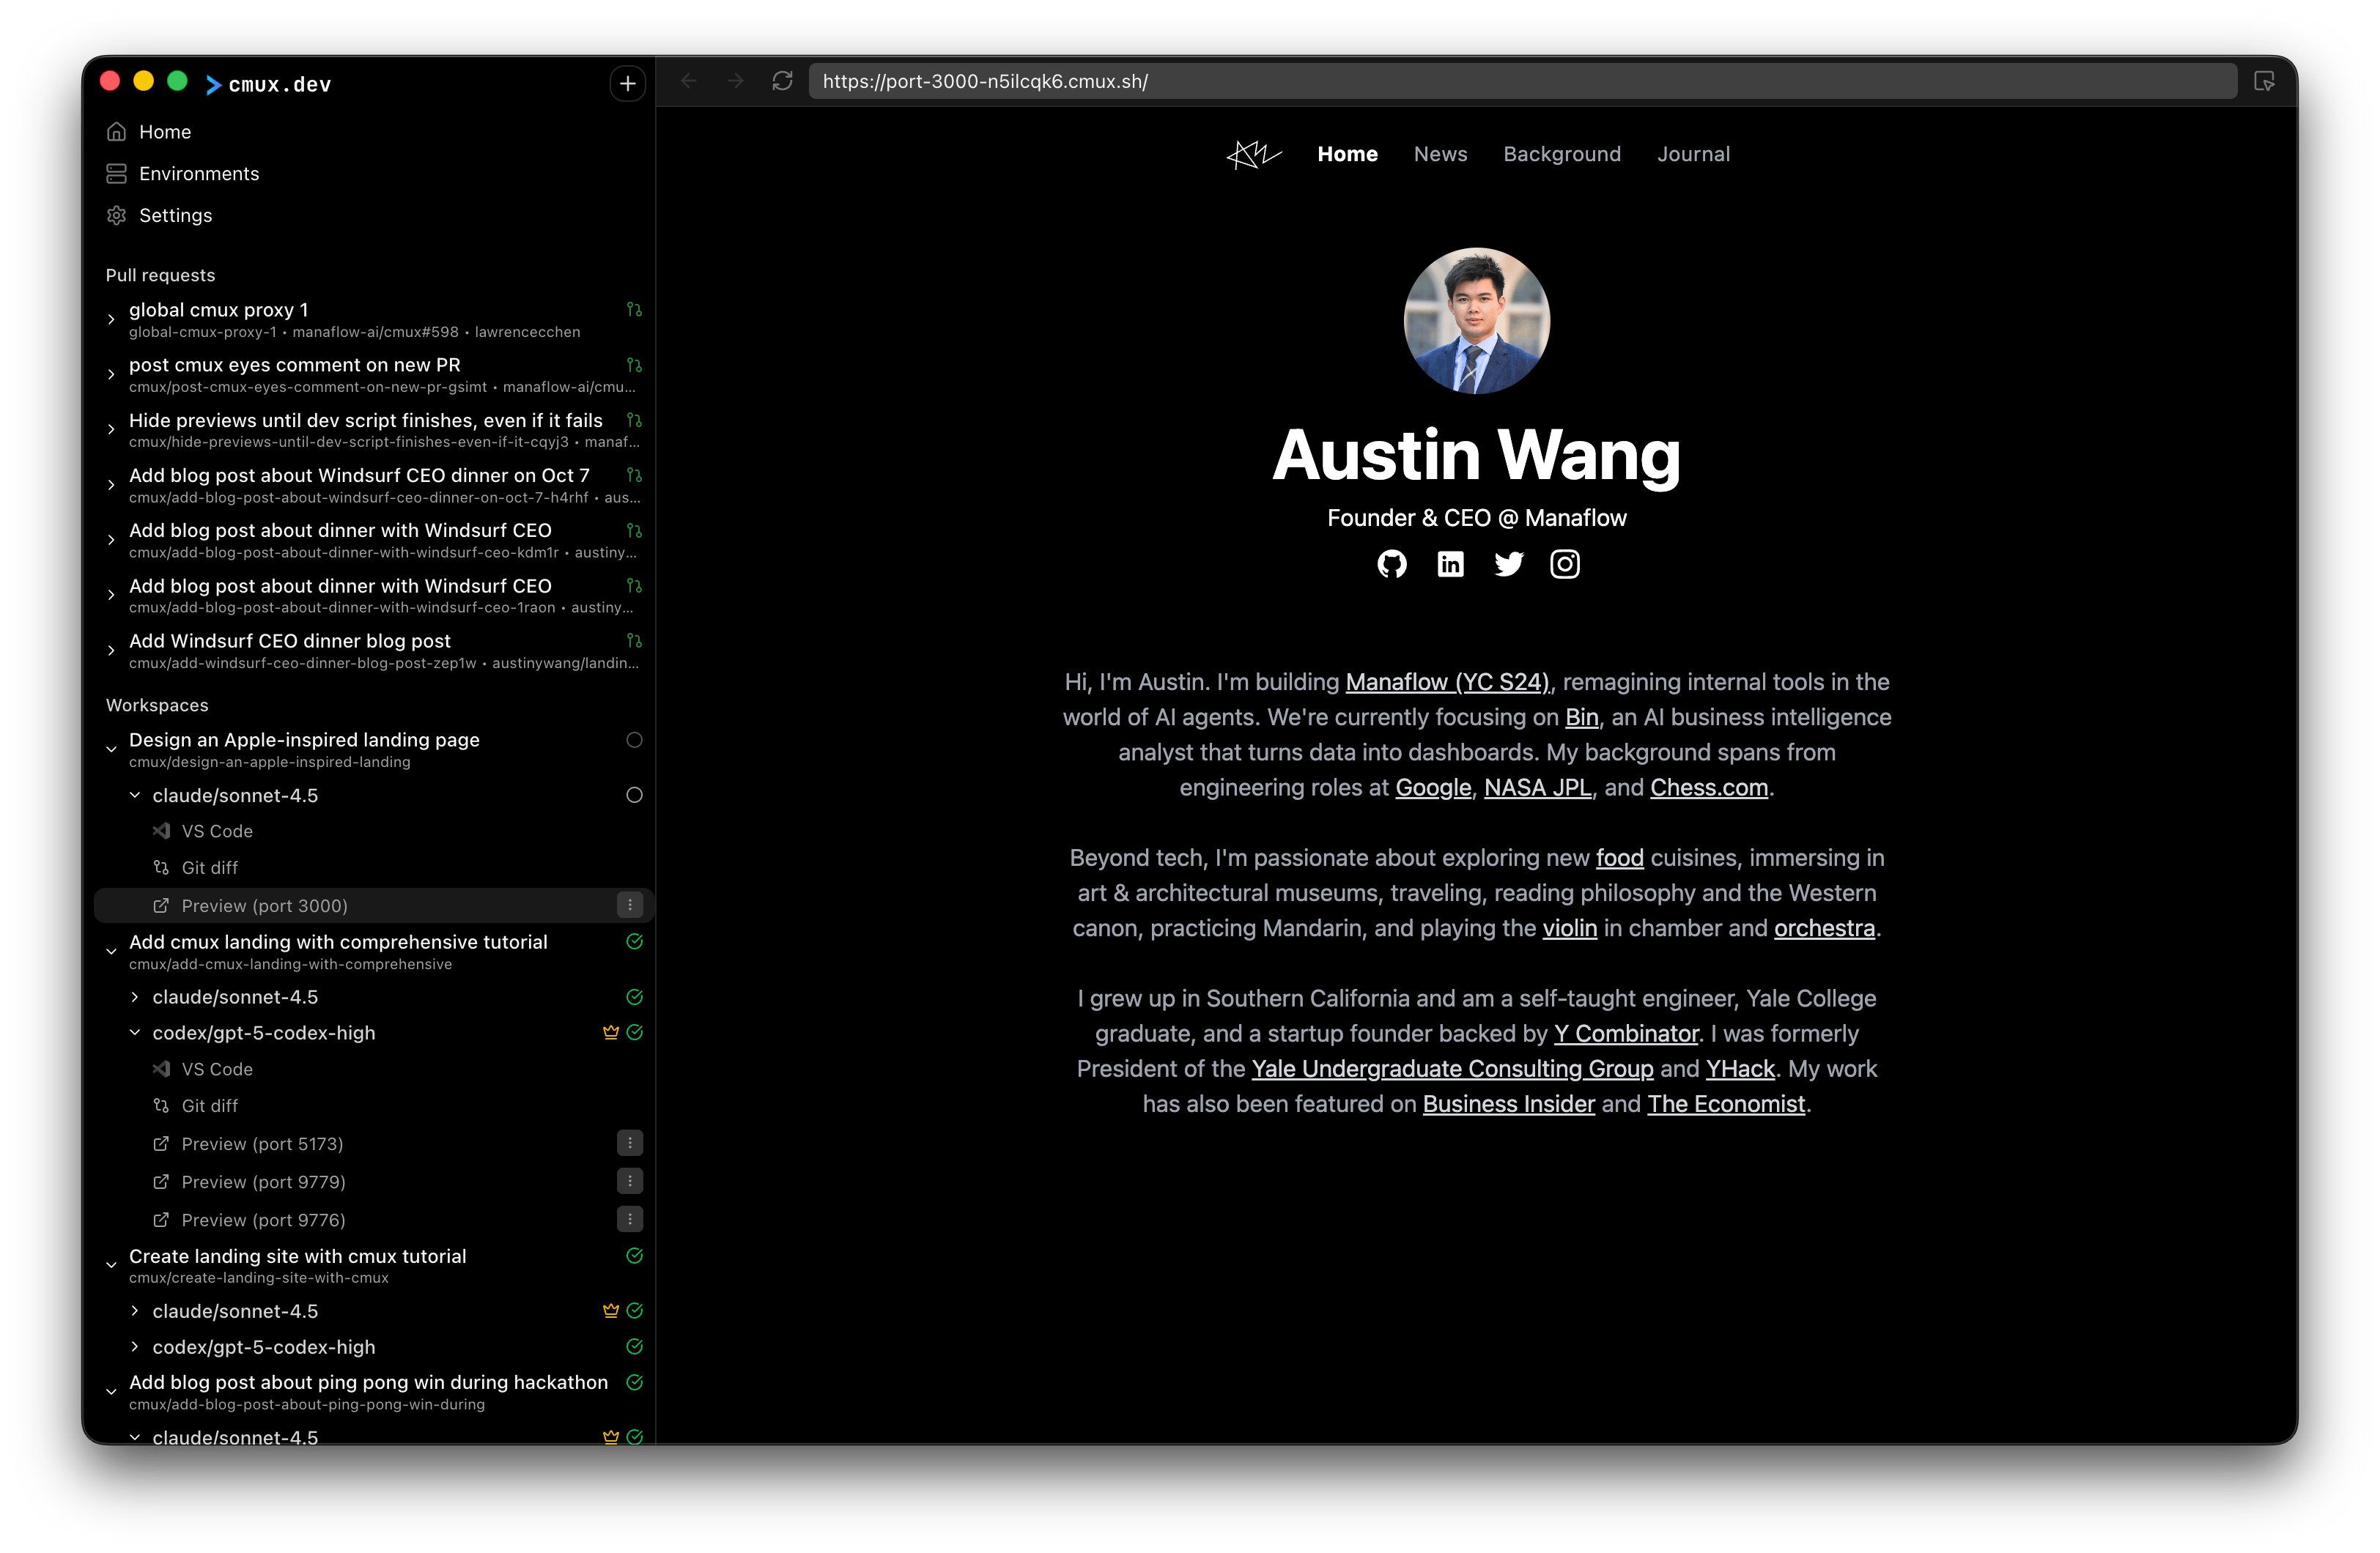Select the Environments sidebar icon
This screenshot has width=2380, height=1553.
[x=116, y=172]
